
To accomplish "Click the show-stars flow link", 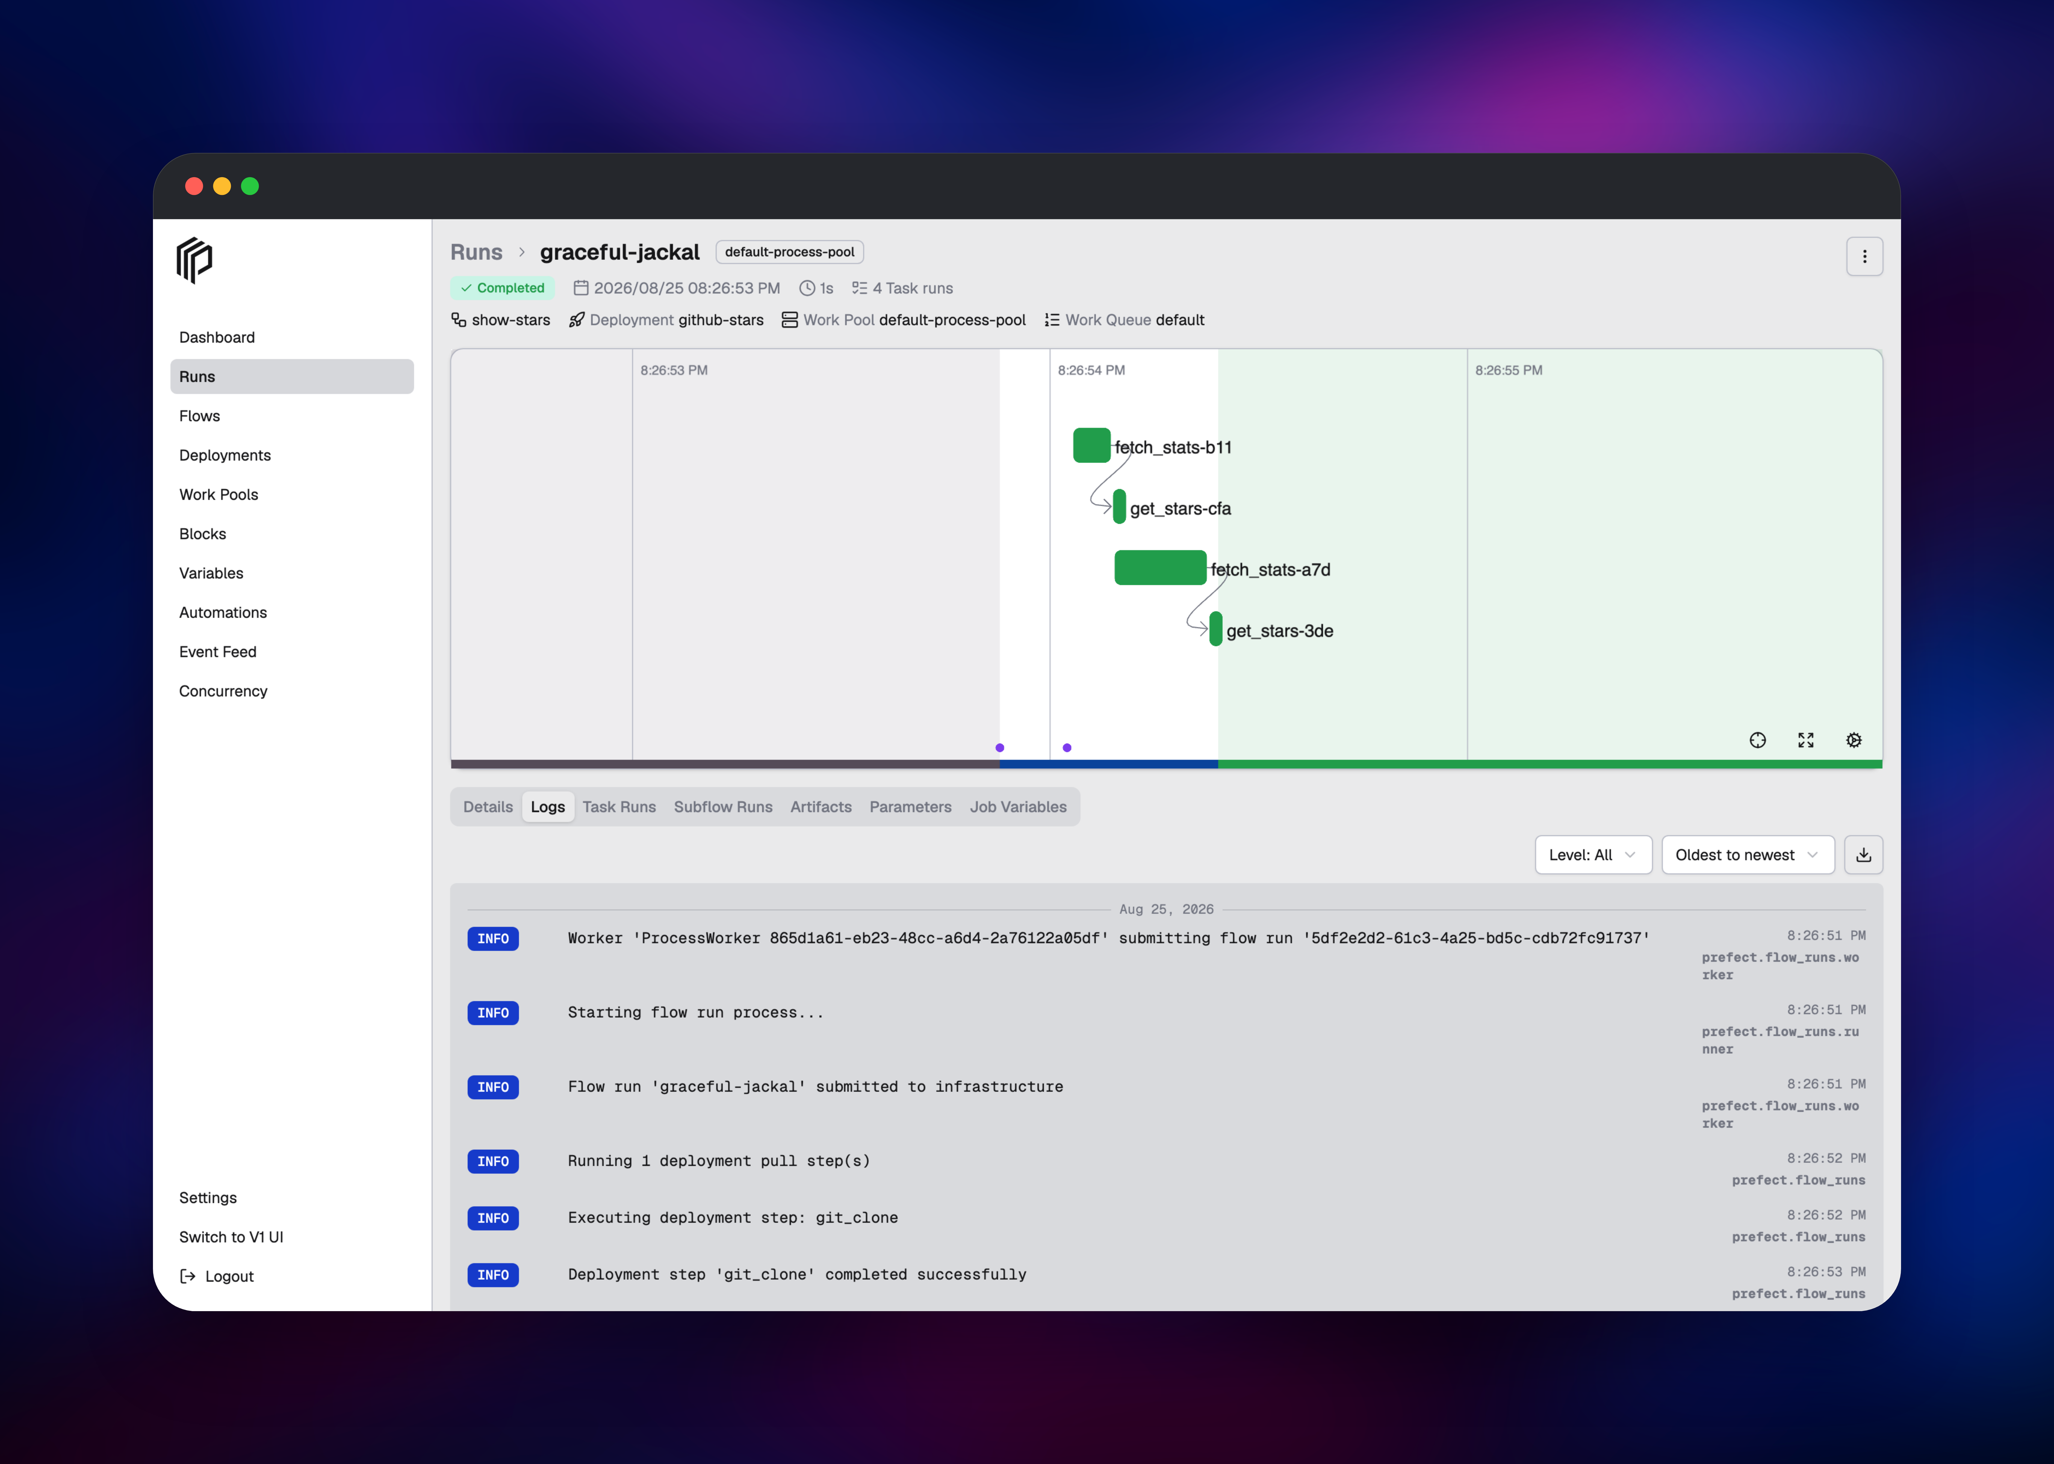I will [x=510, y=320].
